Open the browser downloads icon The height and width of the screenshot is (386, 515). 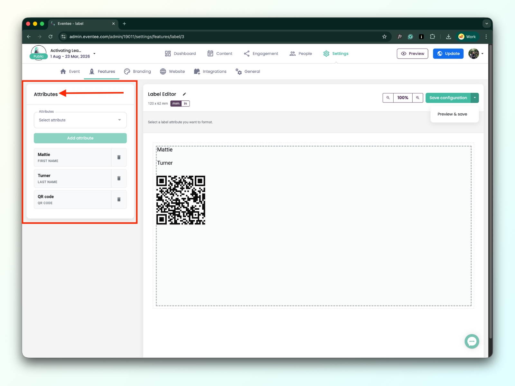448,37
